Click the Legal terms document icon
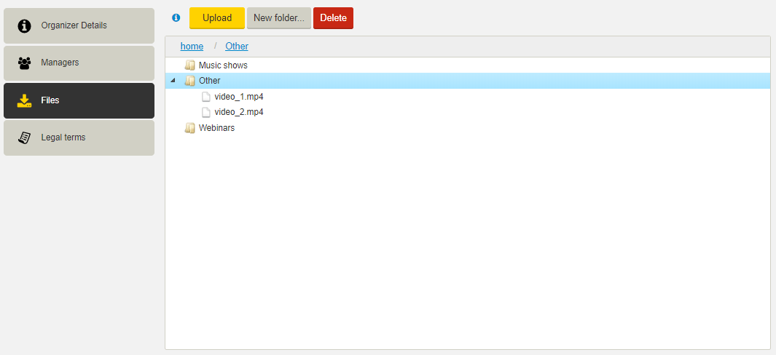 coord(24,138)
